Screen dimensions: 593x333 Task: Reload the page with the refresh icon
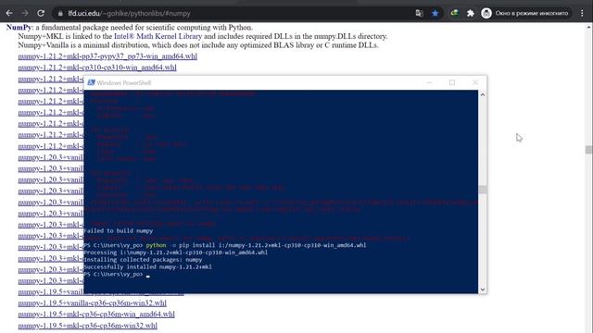tap(41, 13)
